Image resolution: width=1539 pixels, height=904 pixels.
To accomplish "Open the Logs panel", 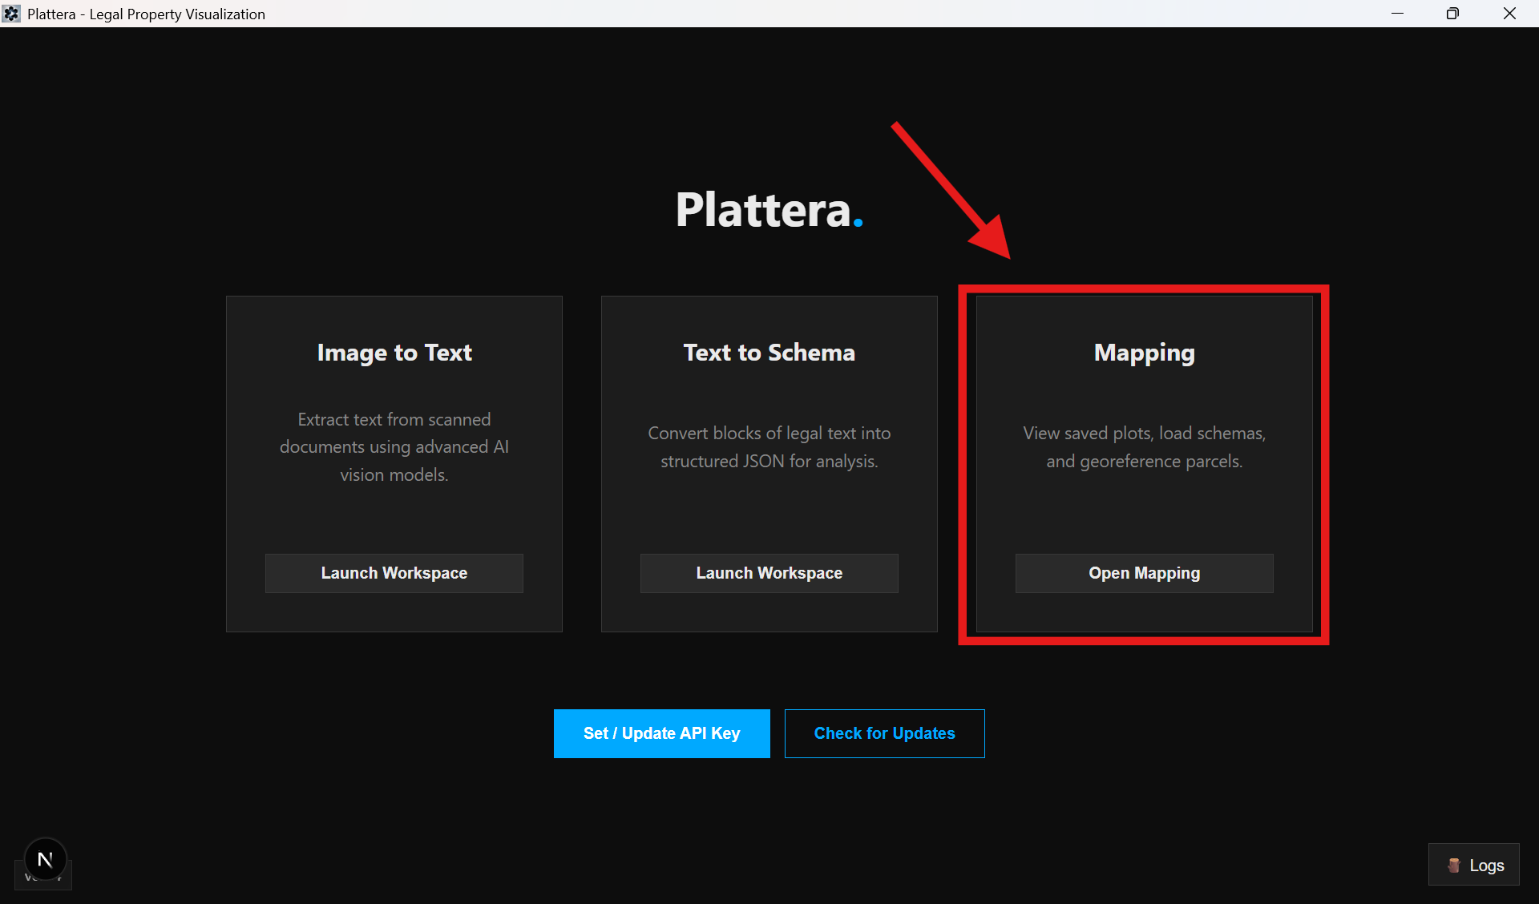I will pos(1474,865).
